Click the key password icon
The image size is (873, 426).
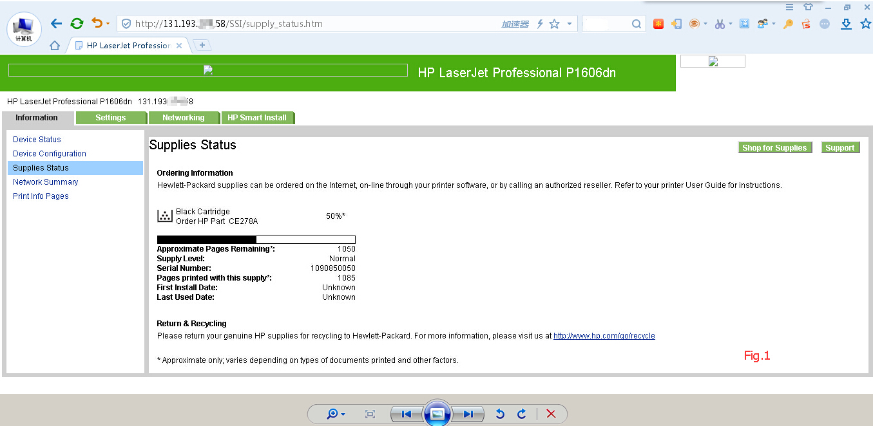788,24
